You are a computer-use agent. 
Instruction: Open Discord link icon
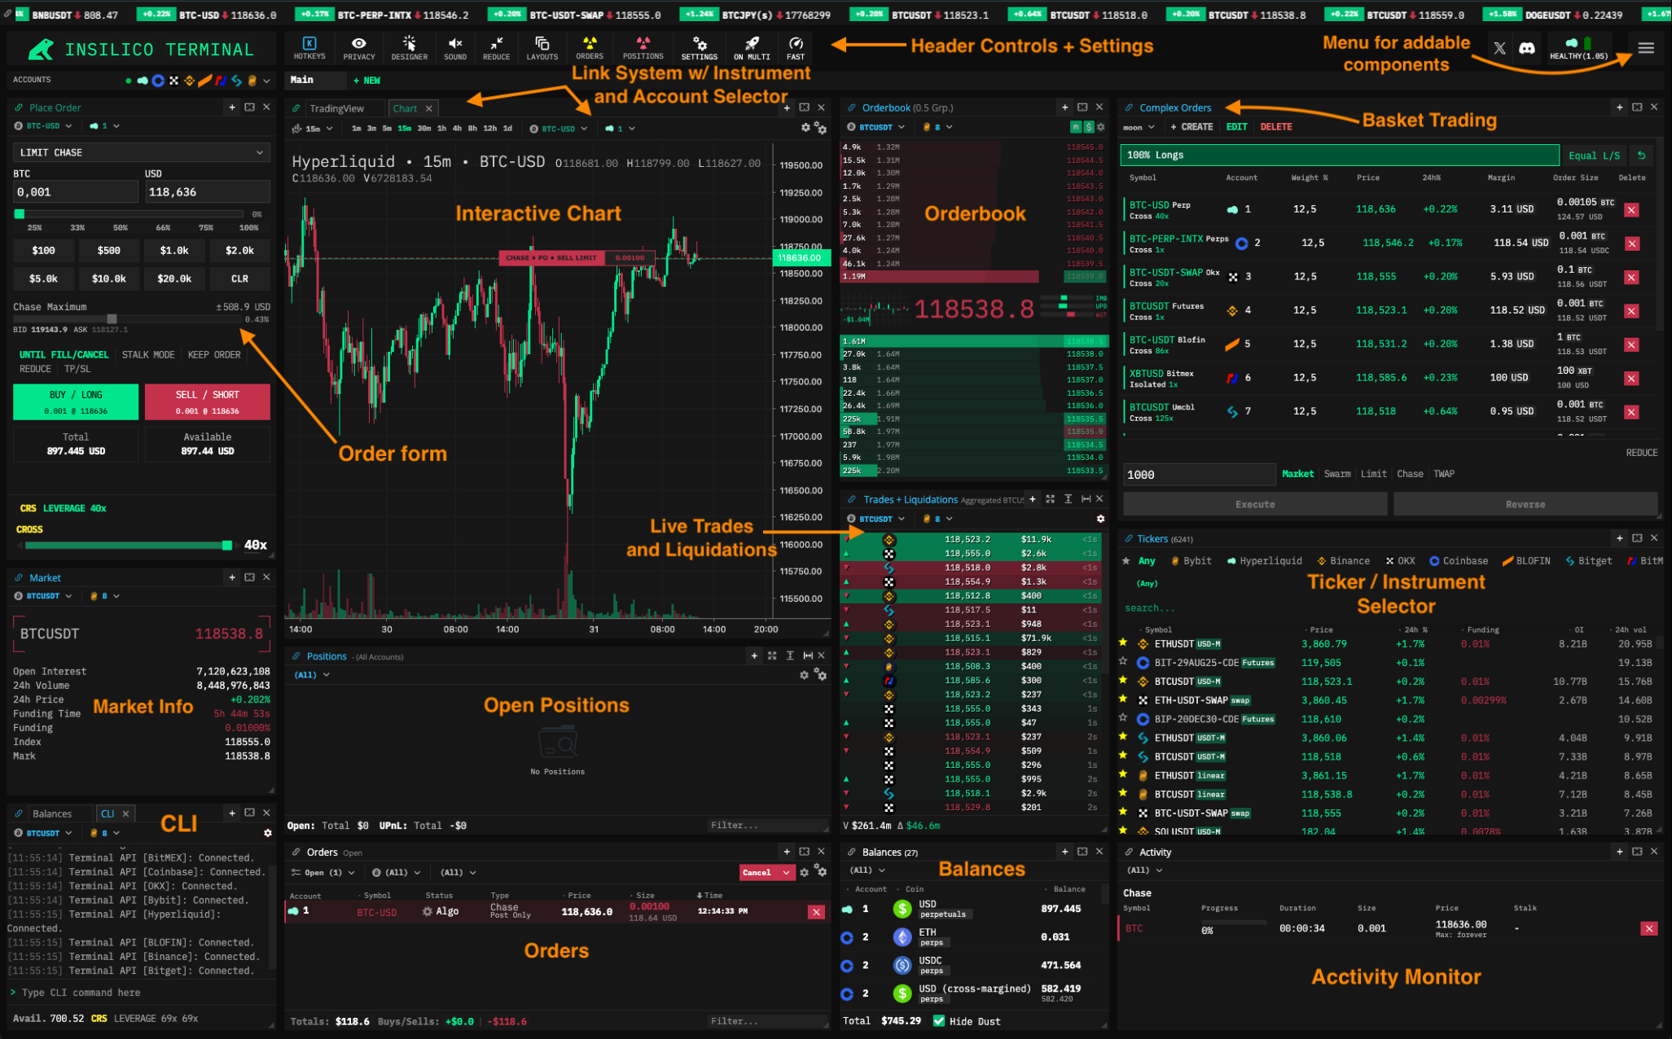1527,48
